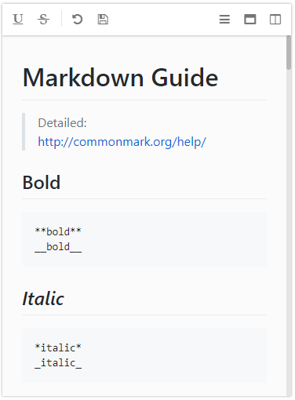295x400 pixels.
Task: Toggle the split two-column view icon
Action: [275, 20]
